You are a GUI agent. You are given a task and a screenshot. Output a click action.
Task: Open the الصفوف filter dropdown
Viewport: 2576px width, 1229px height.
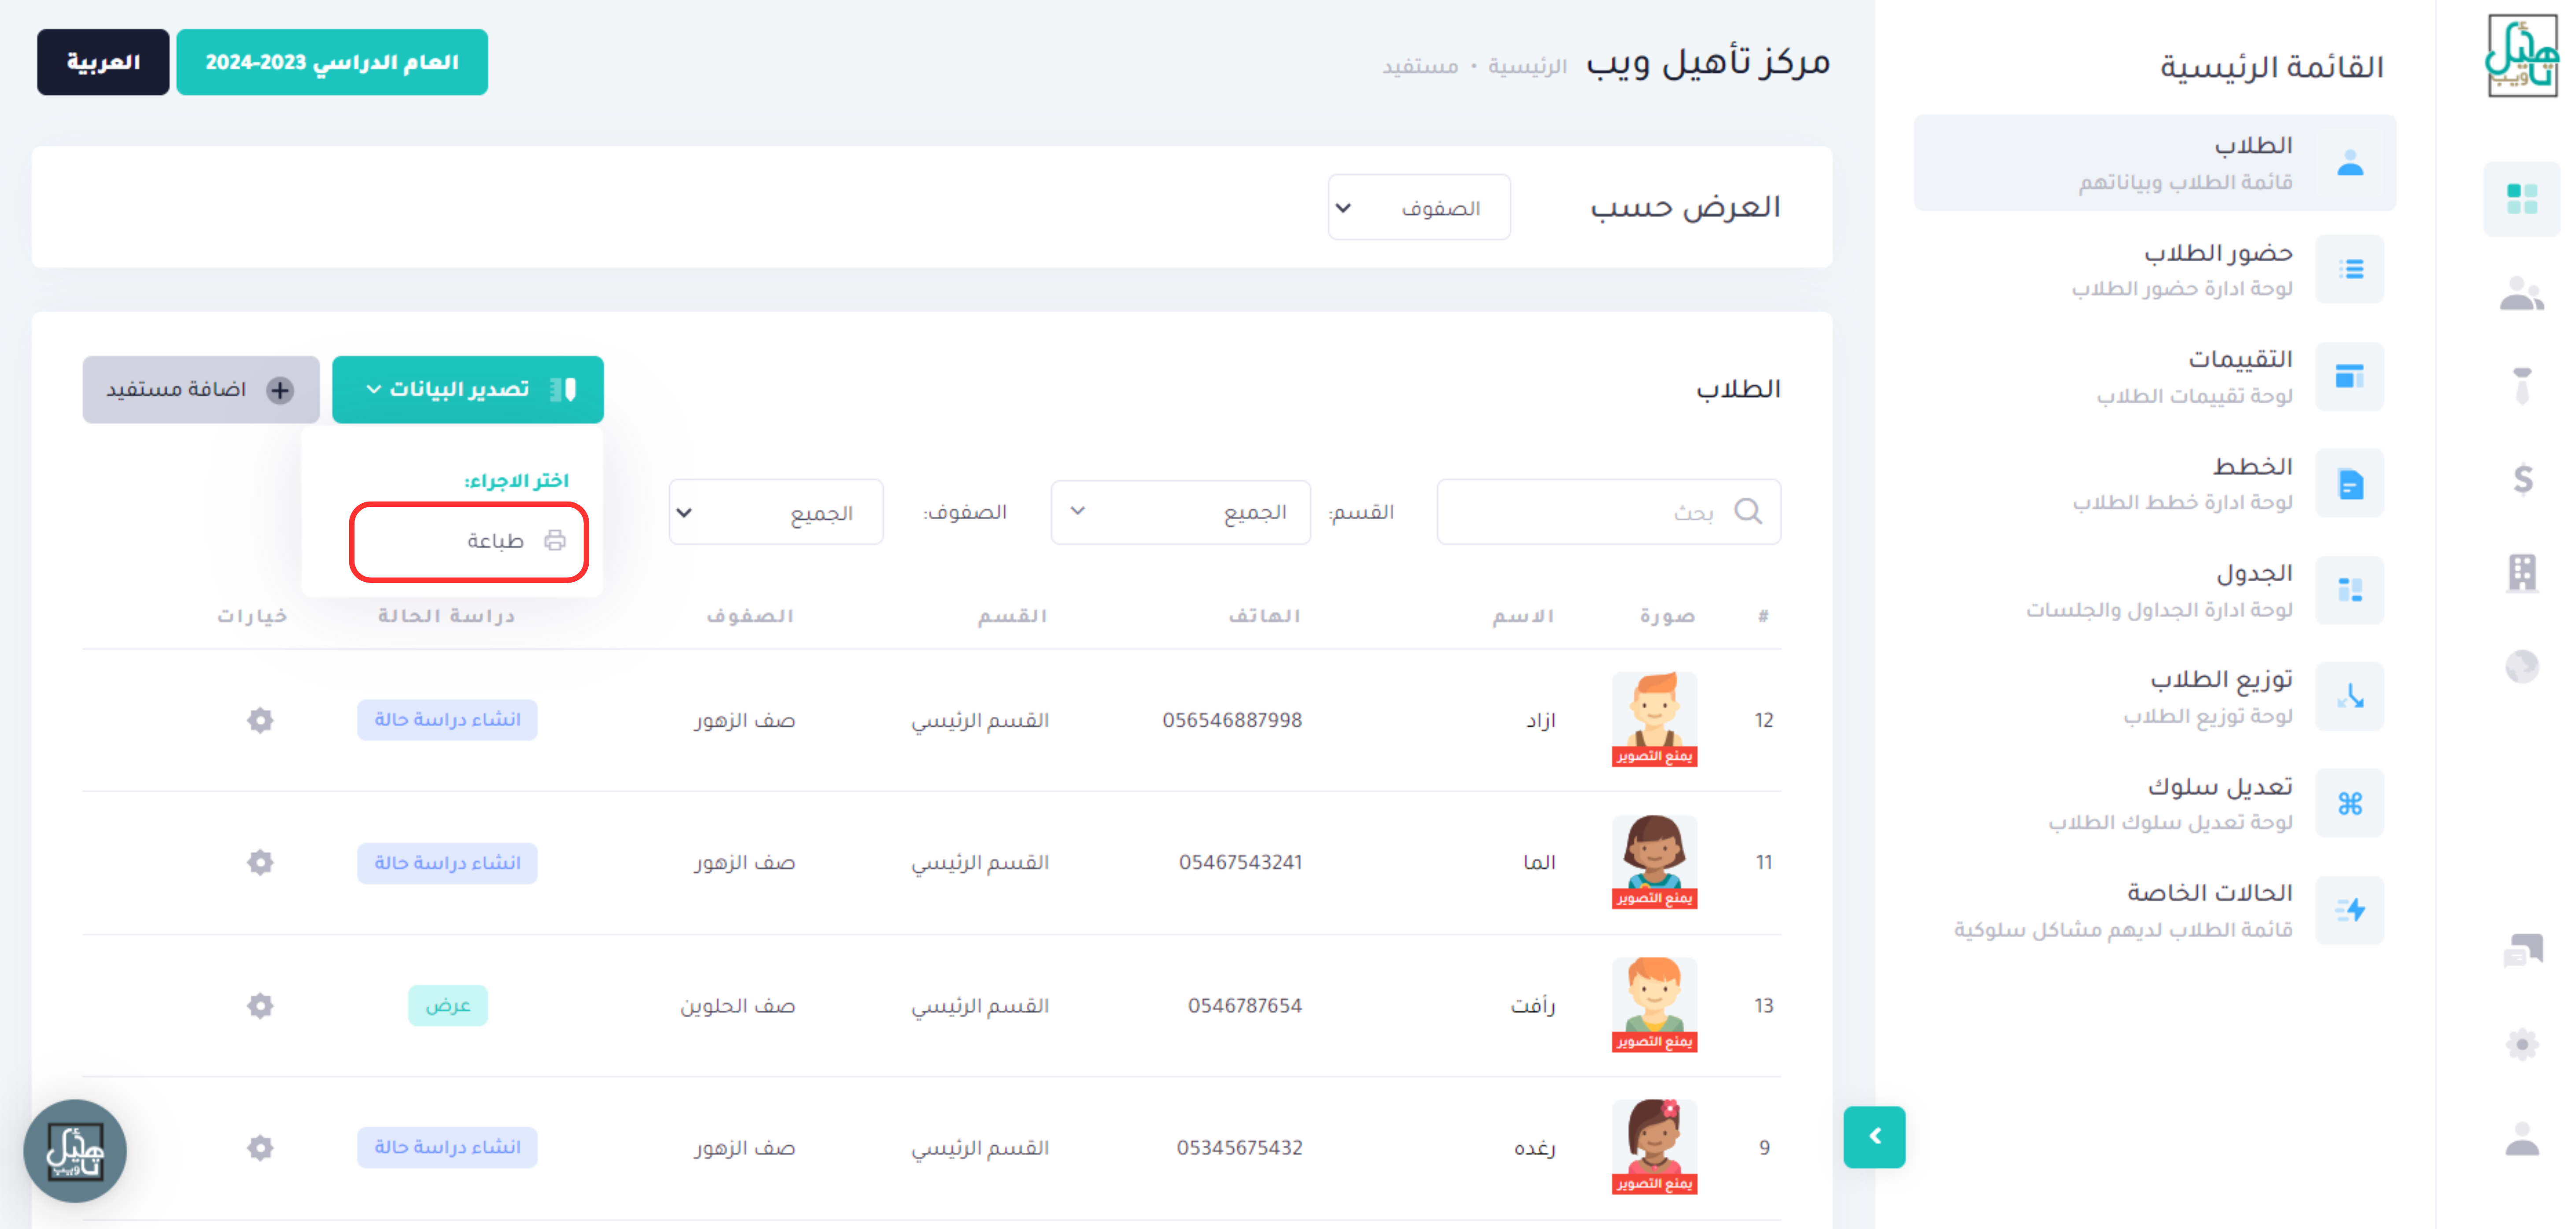click(775, 512)
